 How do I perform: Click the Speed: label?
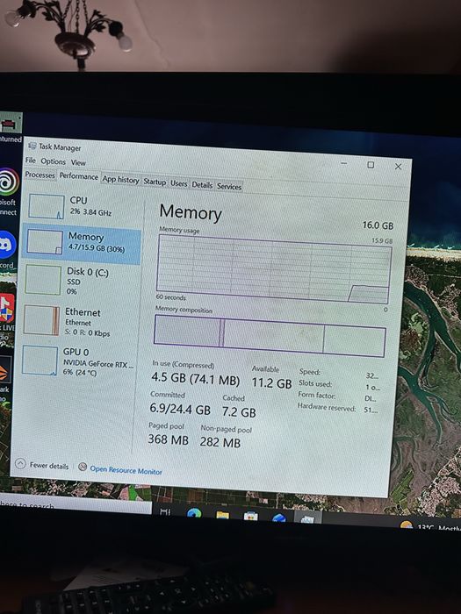310,372
